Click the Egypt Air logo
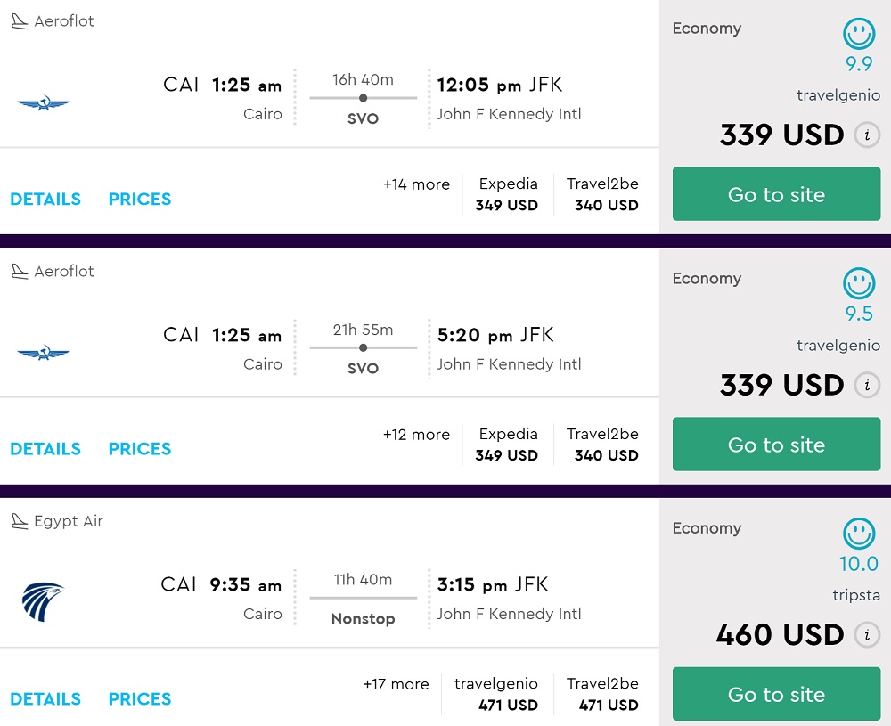 [x=43, y=601]
